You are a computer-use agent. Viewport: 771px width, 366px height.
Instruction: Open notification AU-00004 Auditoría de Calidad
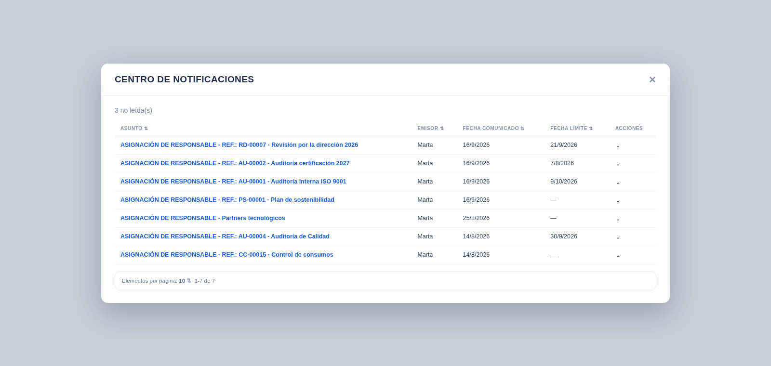click(x=225, y=236)
